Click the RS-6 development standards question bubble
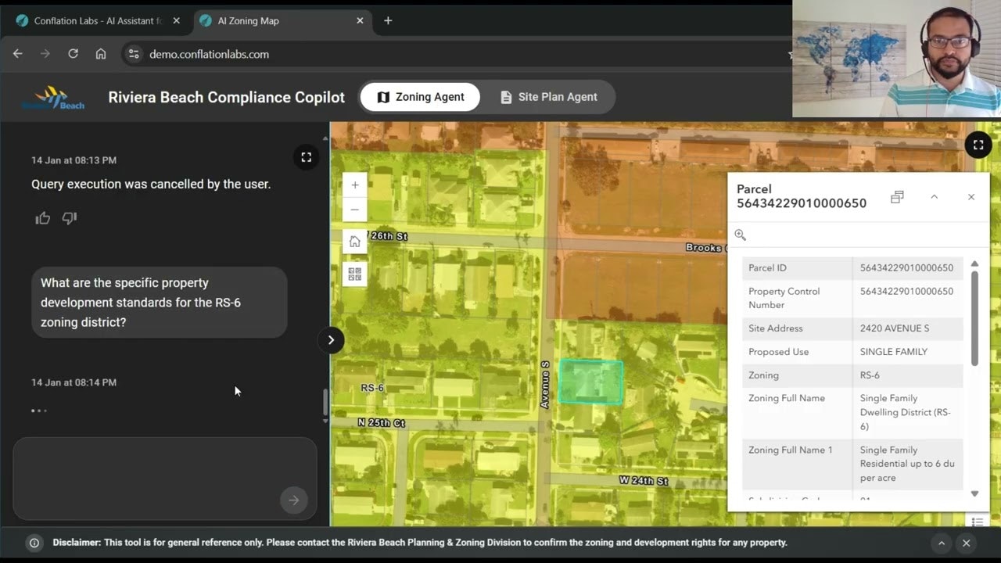 tap(160, 303)
